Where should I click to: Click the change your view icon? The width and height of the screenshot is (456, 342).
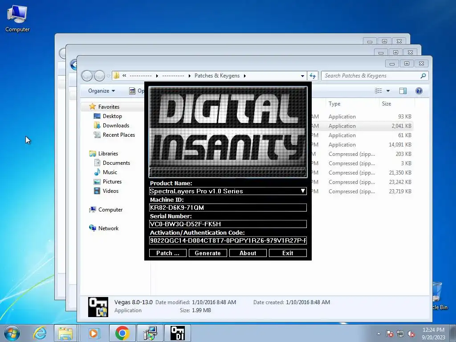click(x=379, y=91)
